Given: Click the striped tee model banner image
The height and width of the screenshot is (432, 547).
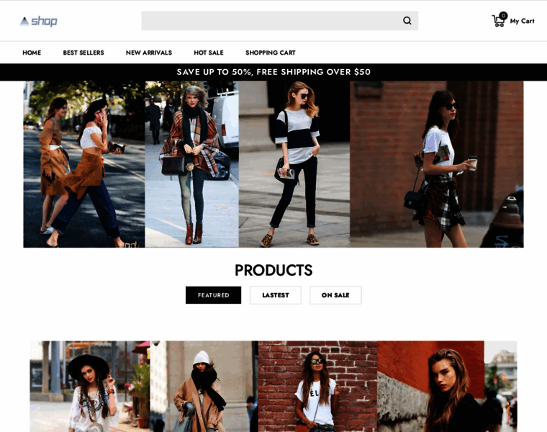Looking at the screenshot, I should (x=294, y=164).
